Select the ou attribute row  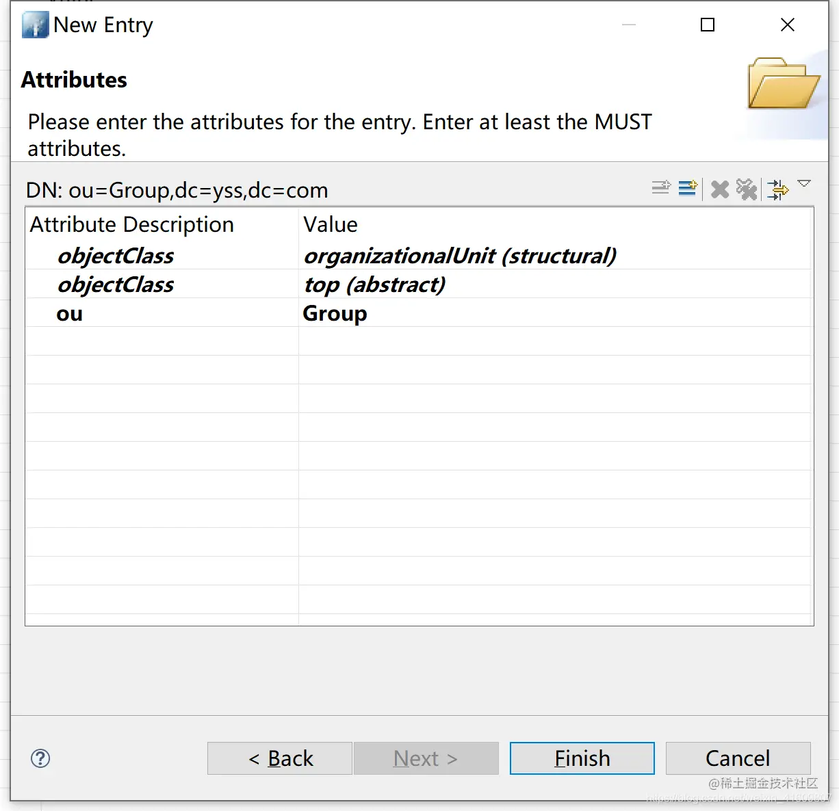coord(419,313)
